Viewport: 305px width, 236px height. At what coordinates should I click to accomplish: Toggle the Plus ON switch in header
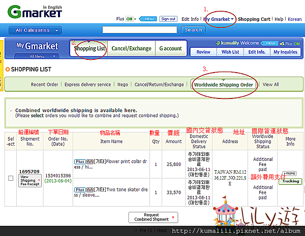pos(131,19)
